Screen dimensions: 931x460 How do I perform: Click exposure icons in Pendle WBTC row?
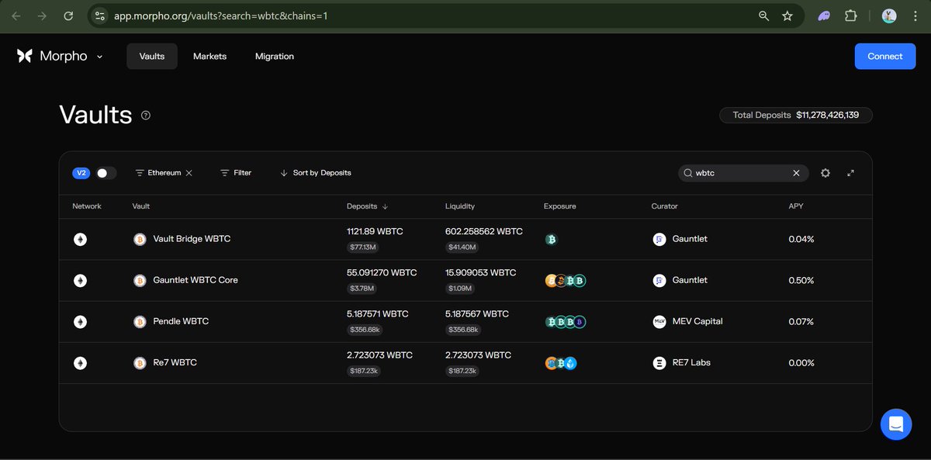pos(566,322)
